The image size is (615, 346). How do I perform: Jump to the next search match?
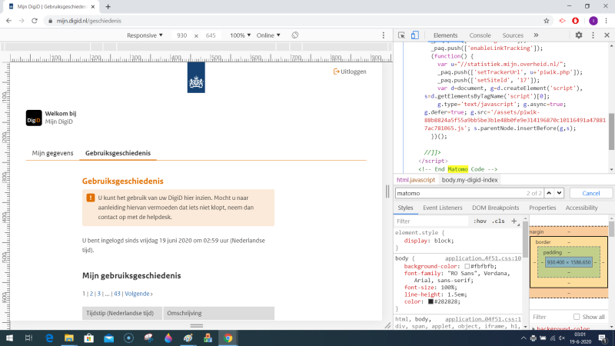tap(560, 193)
